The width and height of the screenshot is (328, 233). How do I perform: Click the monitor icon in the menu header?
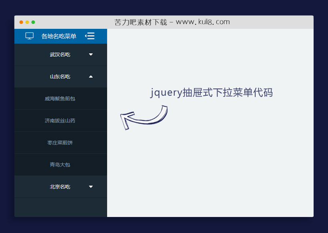29,36
